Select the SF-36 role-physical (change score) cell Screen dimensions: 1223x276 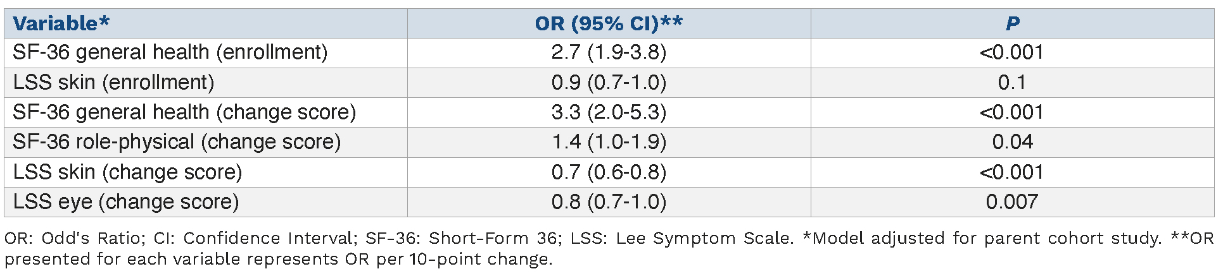pyautogui.click(x=177, y=142)
